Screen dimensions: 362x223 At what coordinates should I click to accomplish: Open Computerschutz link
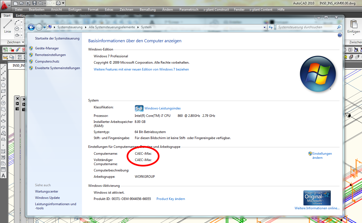[x=47, y=61]
